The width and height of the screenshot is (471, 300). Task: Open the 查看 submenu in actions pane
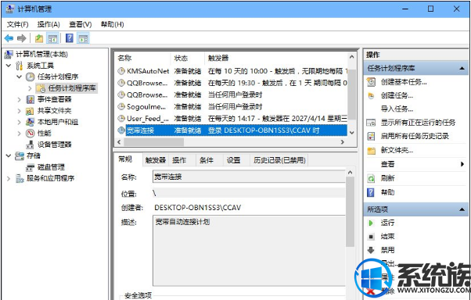pyautogui.click(x=387, y=164)
